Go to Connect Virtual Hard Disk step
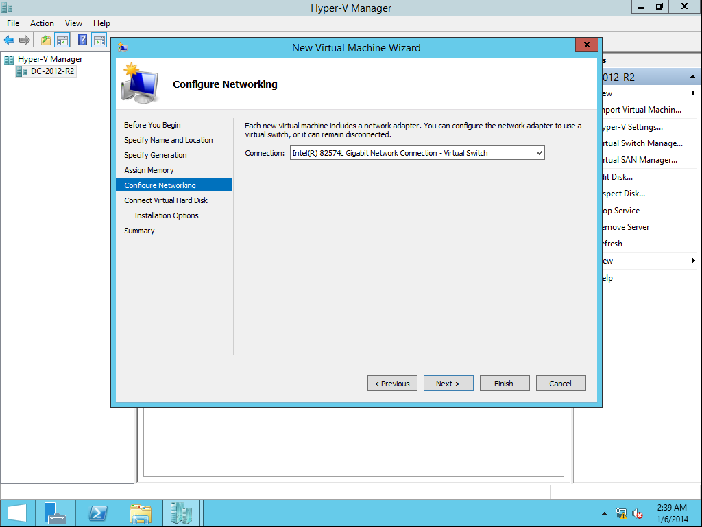The image size is (702, 527). (x=166, y=200)
